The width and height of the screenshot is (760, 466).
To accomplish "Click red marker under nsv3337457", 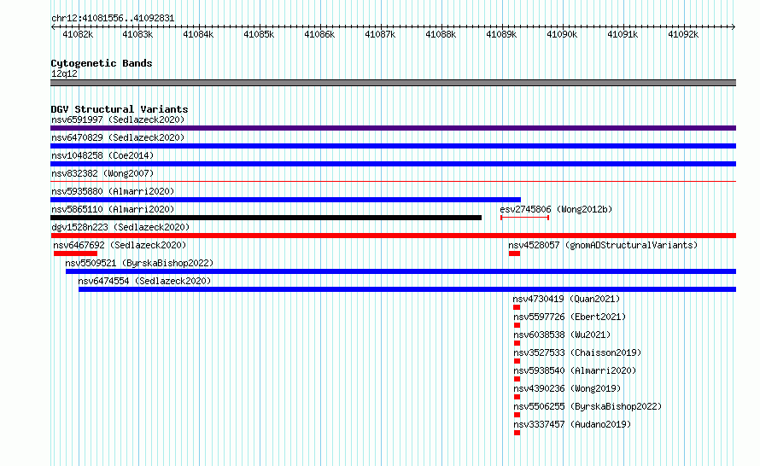I will click(517, 433).
